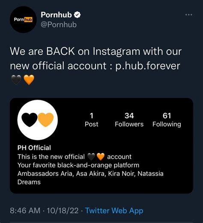
Task: Open the Pornhub profile avatar
Action: click(x=23, y=20)
